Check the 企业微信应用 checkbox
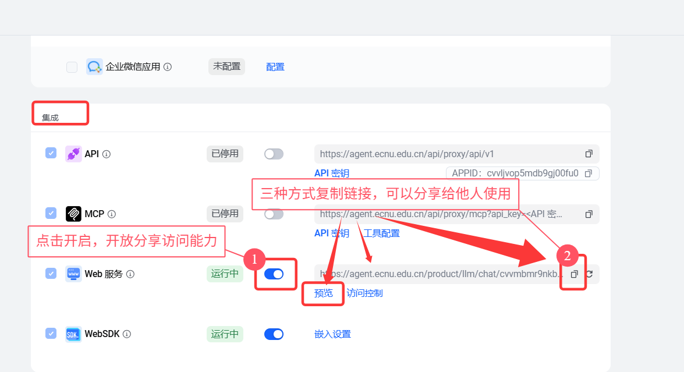 click(x=72, y=67)
